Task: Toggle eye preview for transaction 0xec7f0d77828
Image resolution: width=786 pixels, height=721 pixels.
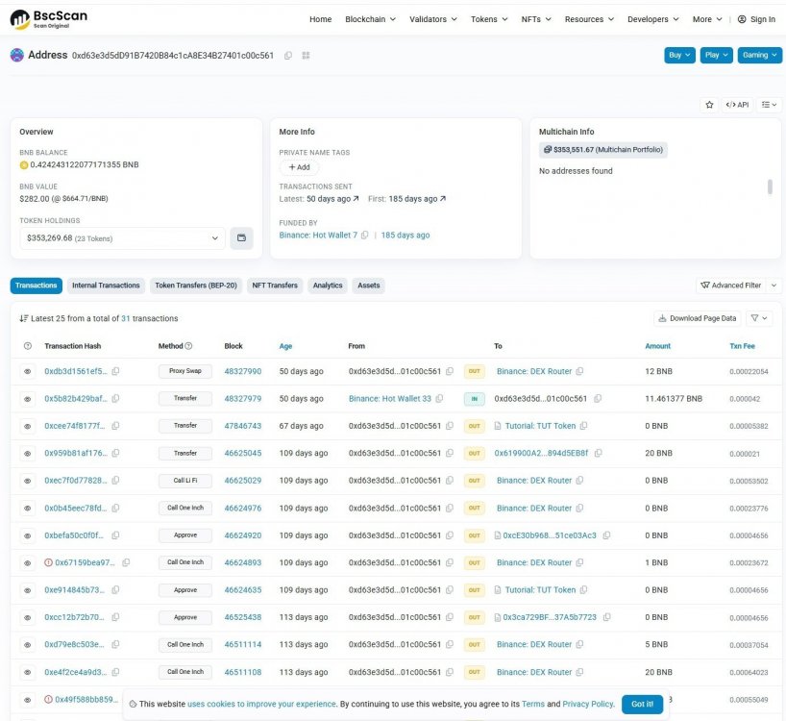Action: point(27,481)
